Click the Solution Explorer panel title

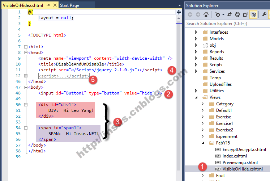point(202,6)
